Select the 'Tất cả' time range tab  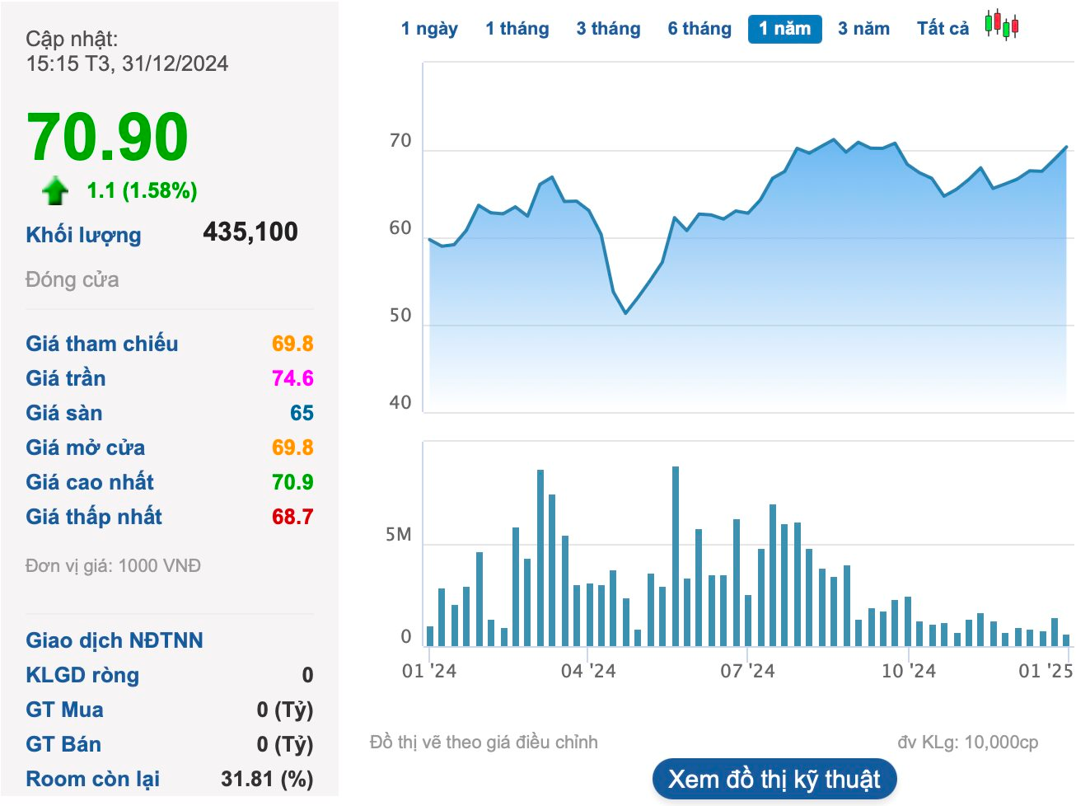pos(943,29)
